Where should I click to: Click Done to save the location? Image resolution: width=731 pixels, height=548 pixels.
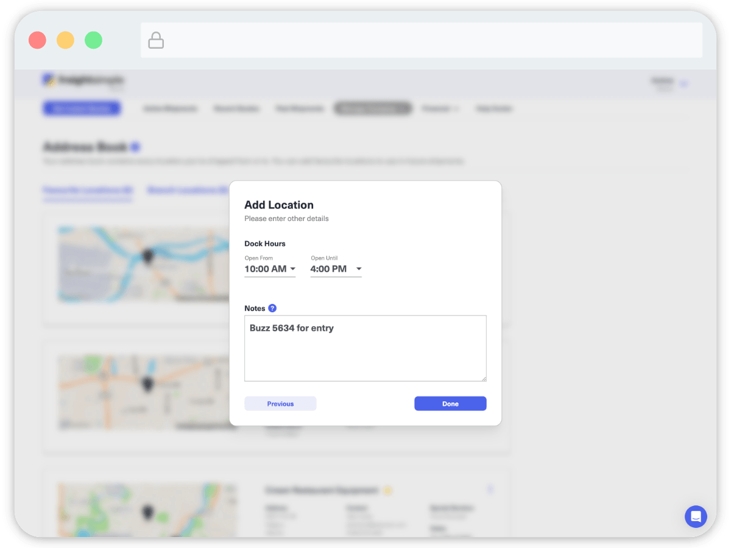[x=450, y=404]
